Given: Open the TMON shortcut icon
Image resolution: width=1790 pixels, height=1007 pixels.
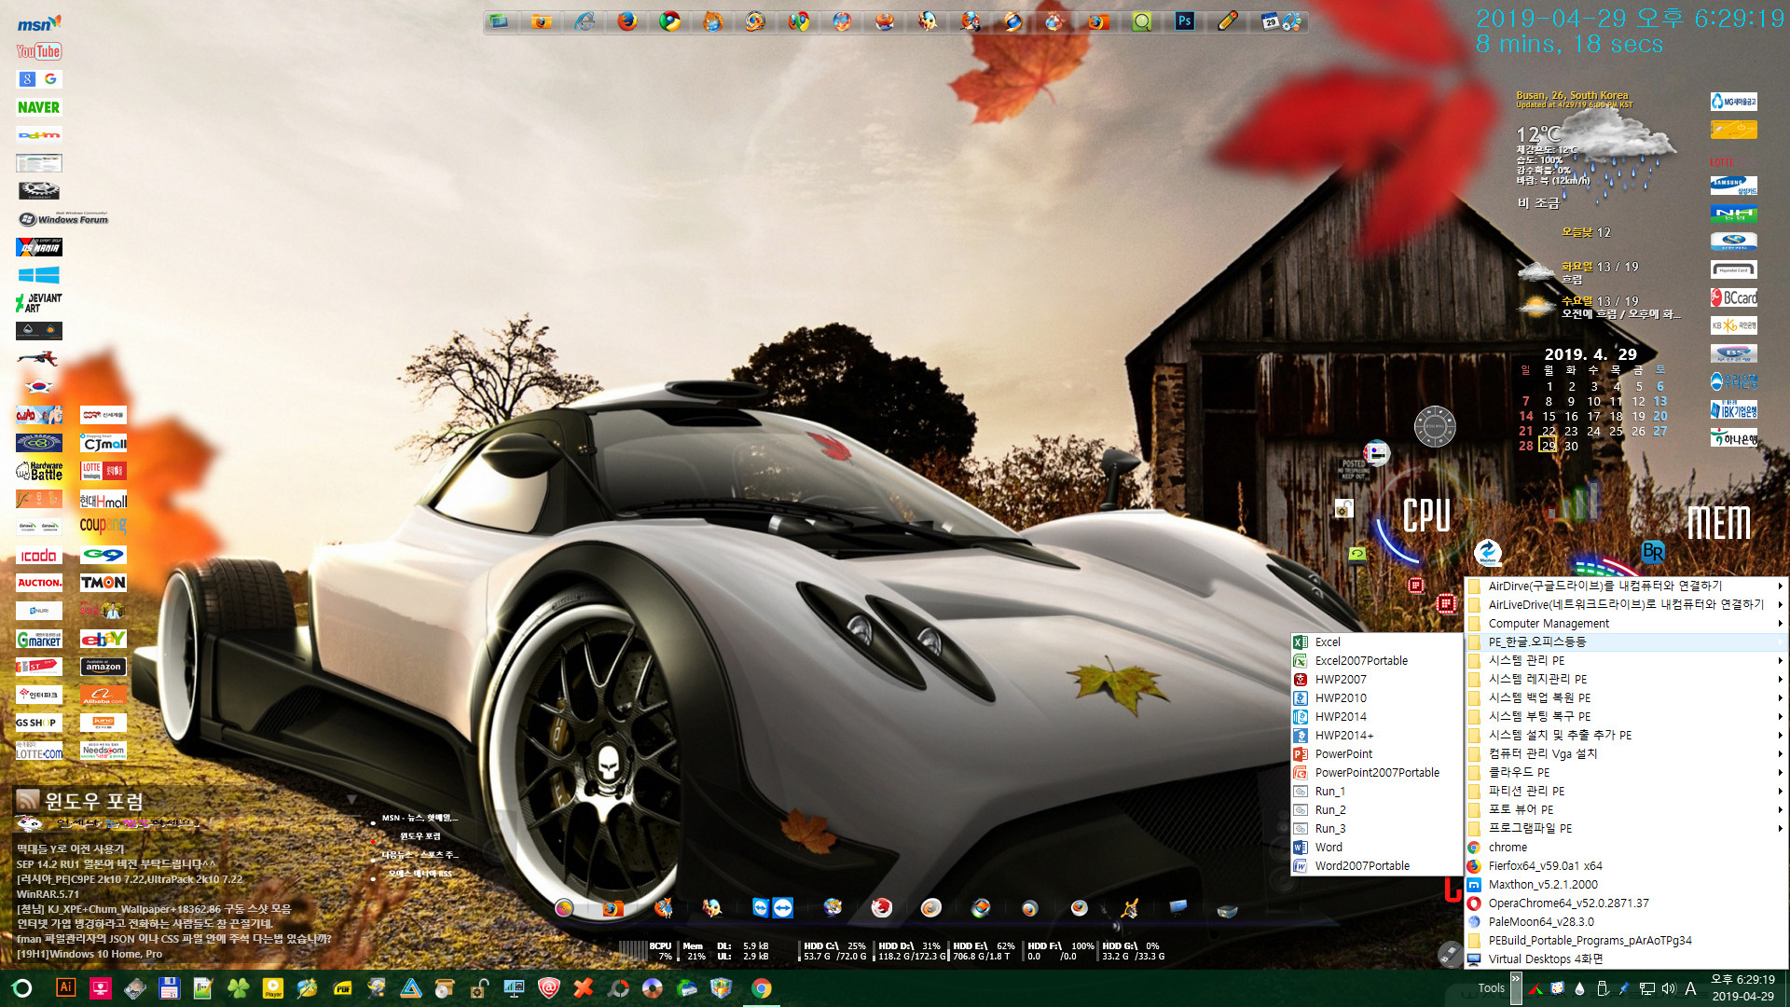Looking at the screenshot, I should [103, 583].
